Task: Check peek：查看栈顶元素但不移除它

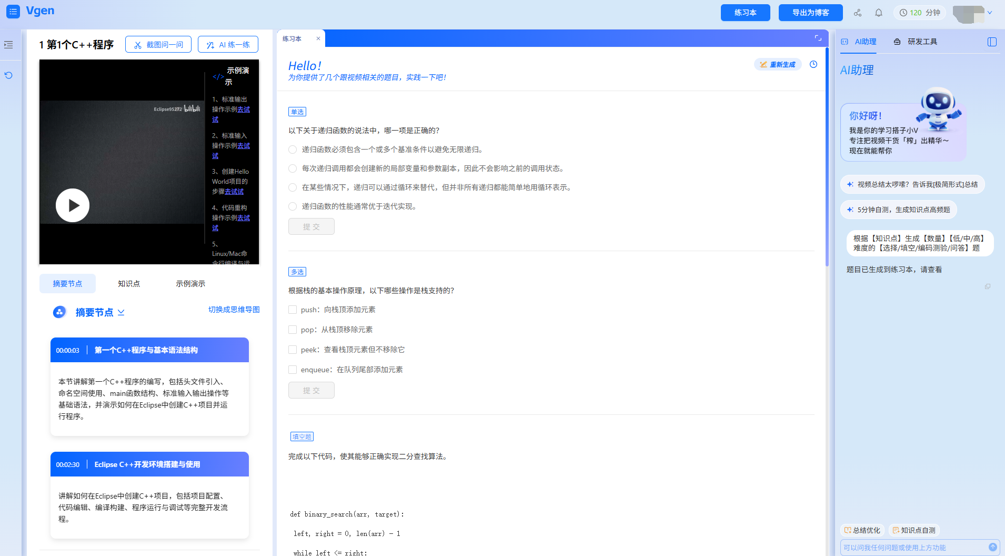Action: (x=293, y=350)
